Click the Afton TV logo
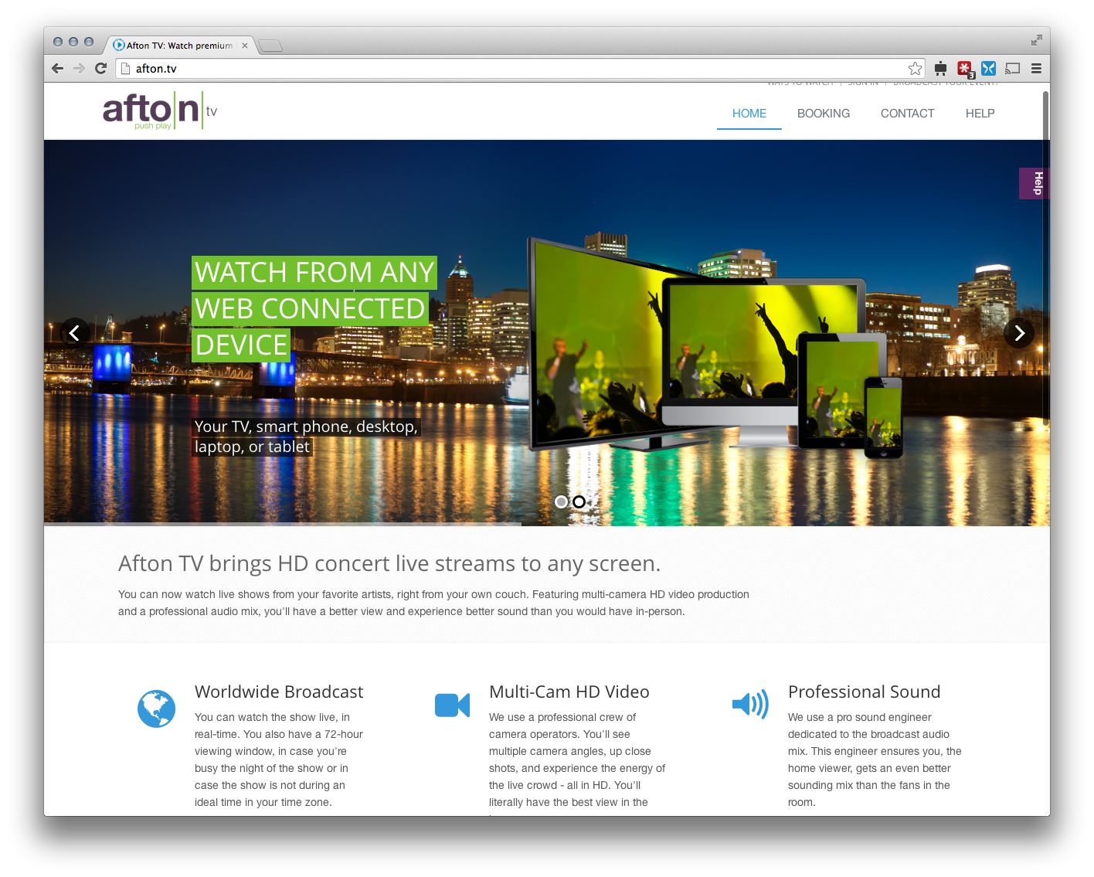The width and height of the screenshot is (1094, 877). [160, 110]
